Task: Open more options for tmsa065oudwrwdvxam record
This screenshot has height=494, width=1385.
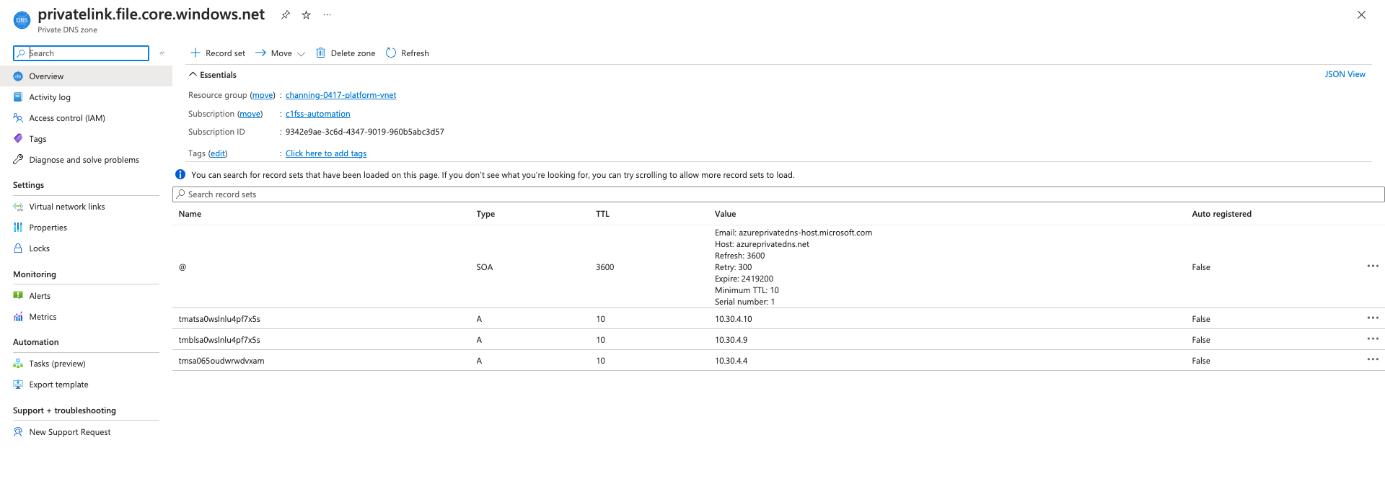Action: click(x=1372, y=360)
